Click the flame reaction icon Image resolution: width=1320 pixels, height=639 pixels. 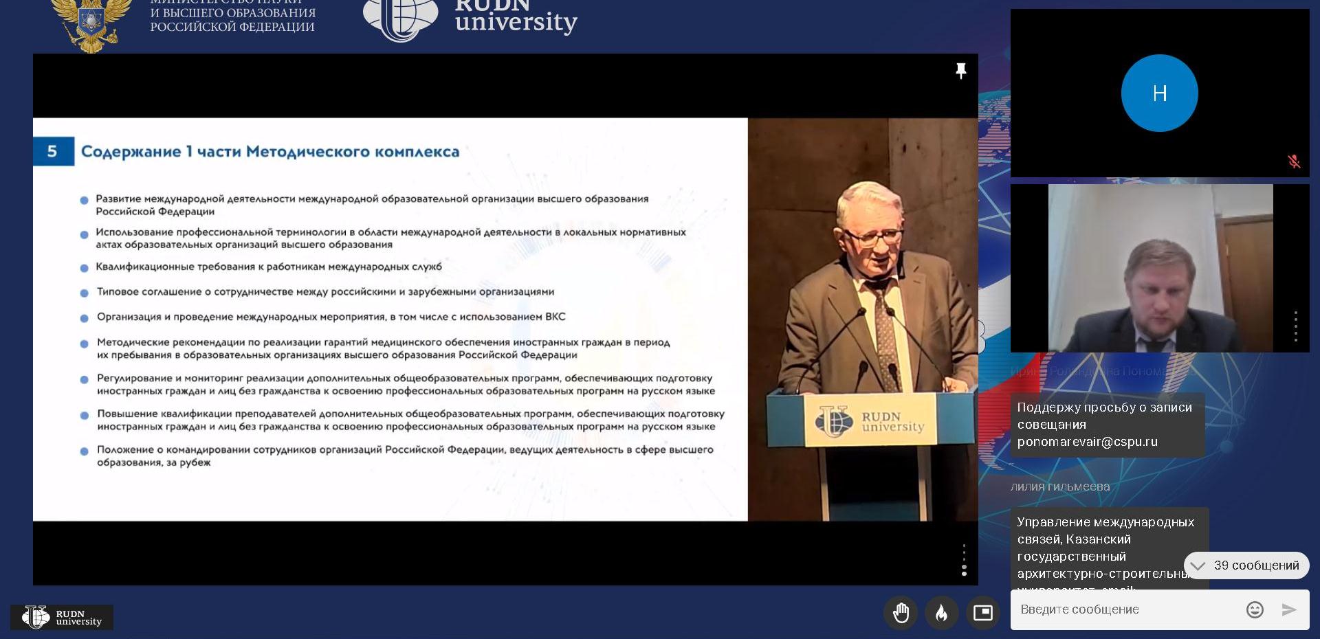[941, 612]
